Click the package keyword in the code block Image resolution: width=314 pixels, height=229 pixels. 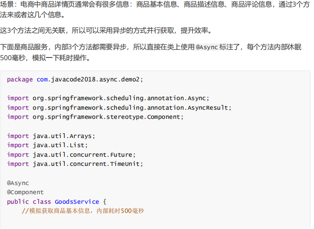[x=20, y=79]
